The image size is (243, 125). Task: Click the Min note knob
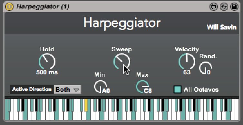point(101,87)
